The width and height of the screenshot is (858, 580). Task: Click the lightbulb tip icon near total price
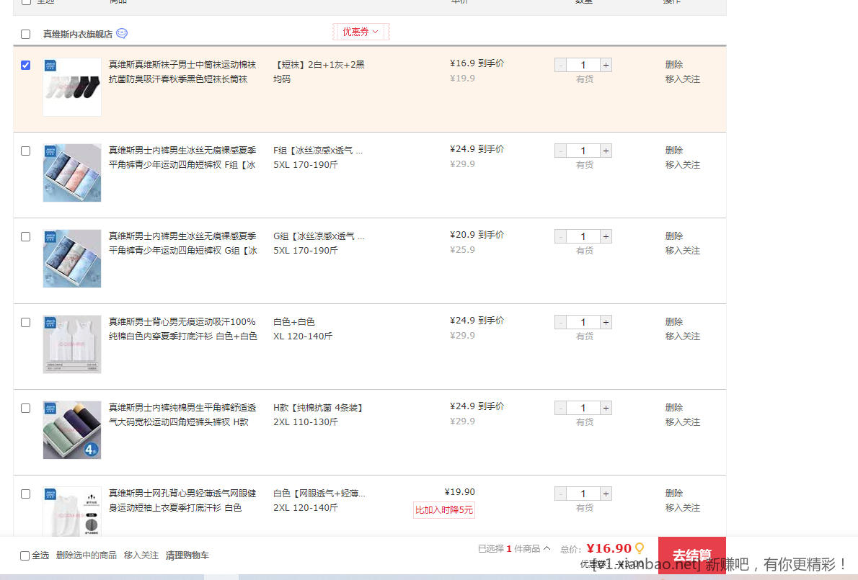point(639,548)
